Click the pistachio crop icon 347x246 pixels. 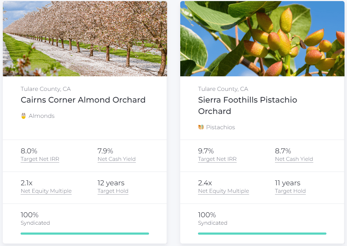[x=201, y=127]
